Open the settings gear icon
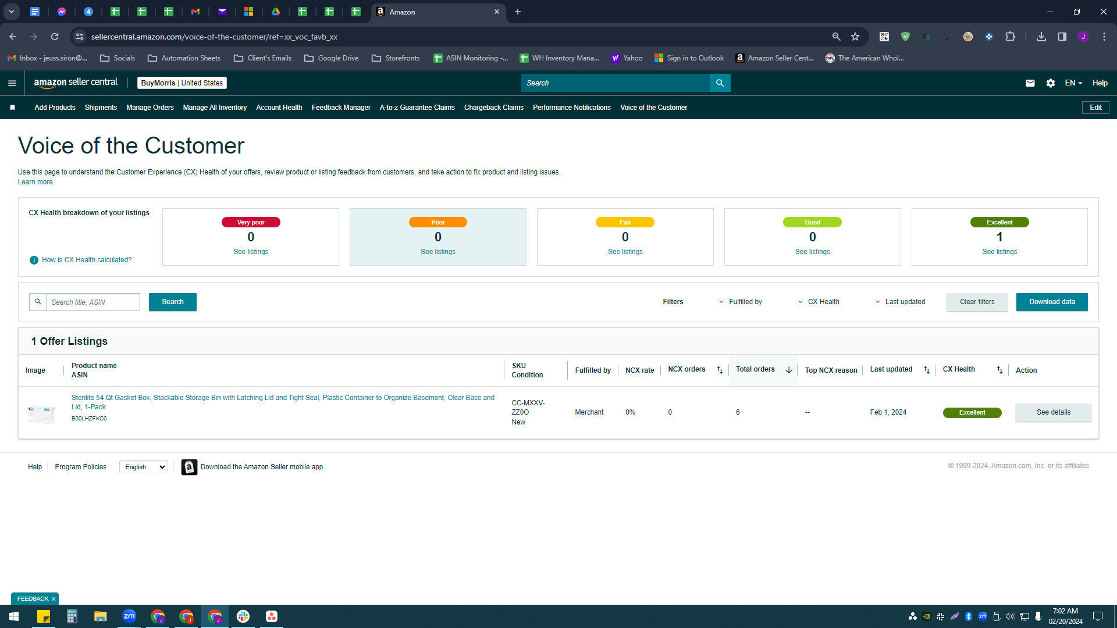Screen dimensions: 1117x628 tap(1051, 83)
